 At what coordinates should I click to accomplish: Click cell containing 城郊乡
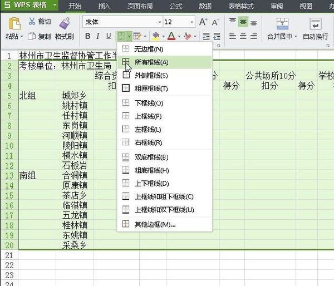[x=75, y=96]
